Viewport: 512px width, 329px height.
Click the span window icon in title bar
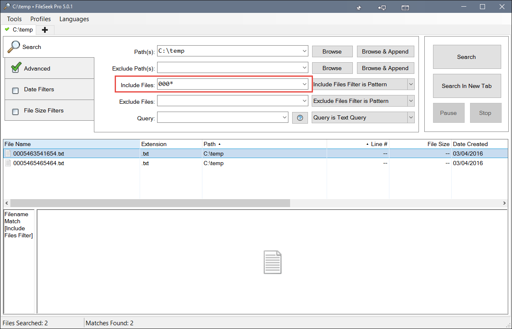point(405,7)
